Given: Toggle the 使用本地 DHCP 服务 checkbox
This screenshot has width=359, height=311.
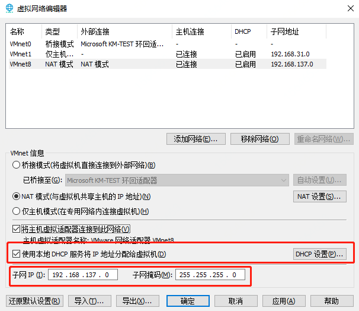Looking at the screenshot, I should 16,255.
